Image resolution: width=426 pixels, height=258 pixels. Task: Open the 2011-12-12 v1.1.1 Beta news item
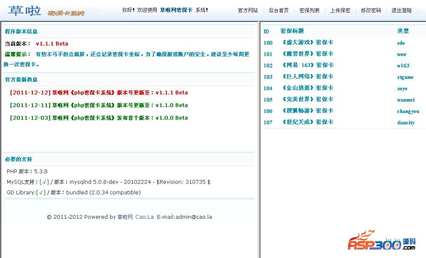pos(99,92)
